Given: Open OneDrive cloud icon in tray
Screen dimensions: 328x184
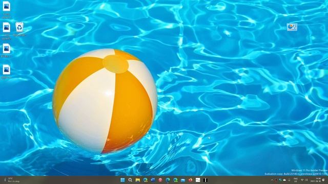Looking at the screenshot, I should coord(284,180).
